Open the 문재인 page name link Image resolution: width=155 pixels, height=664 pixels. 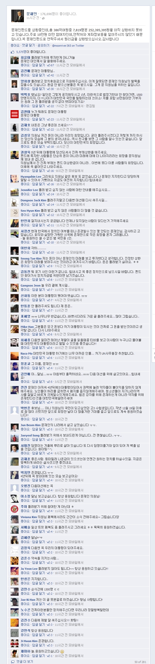pyautogui.click(x=32, y=14)
